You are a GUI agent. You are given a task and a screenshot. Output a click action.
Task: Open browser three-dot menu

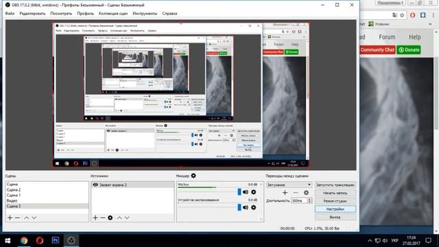pyautogui.click(x=434, y=15)
